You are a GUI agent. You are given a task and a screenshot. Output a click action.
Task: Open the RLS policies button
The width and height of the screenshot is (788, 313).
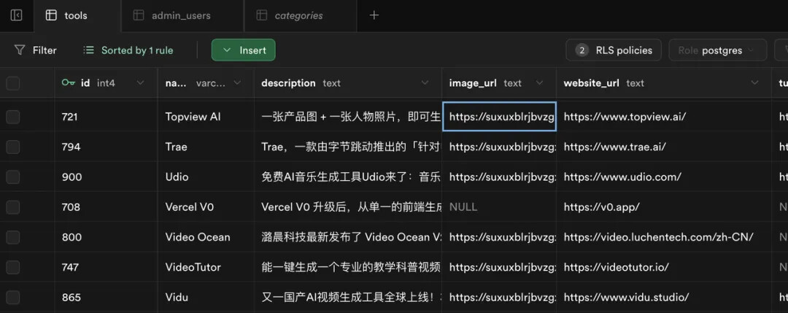614,50
